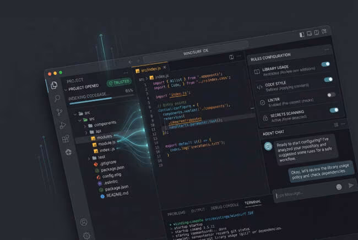Open the Windsurf agent icon below Extensions

click(68, 152)
